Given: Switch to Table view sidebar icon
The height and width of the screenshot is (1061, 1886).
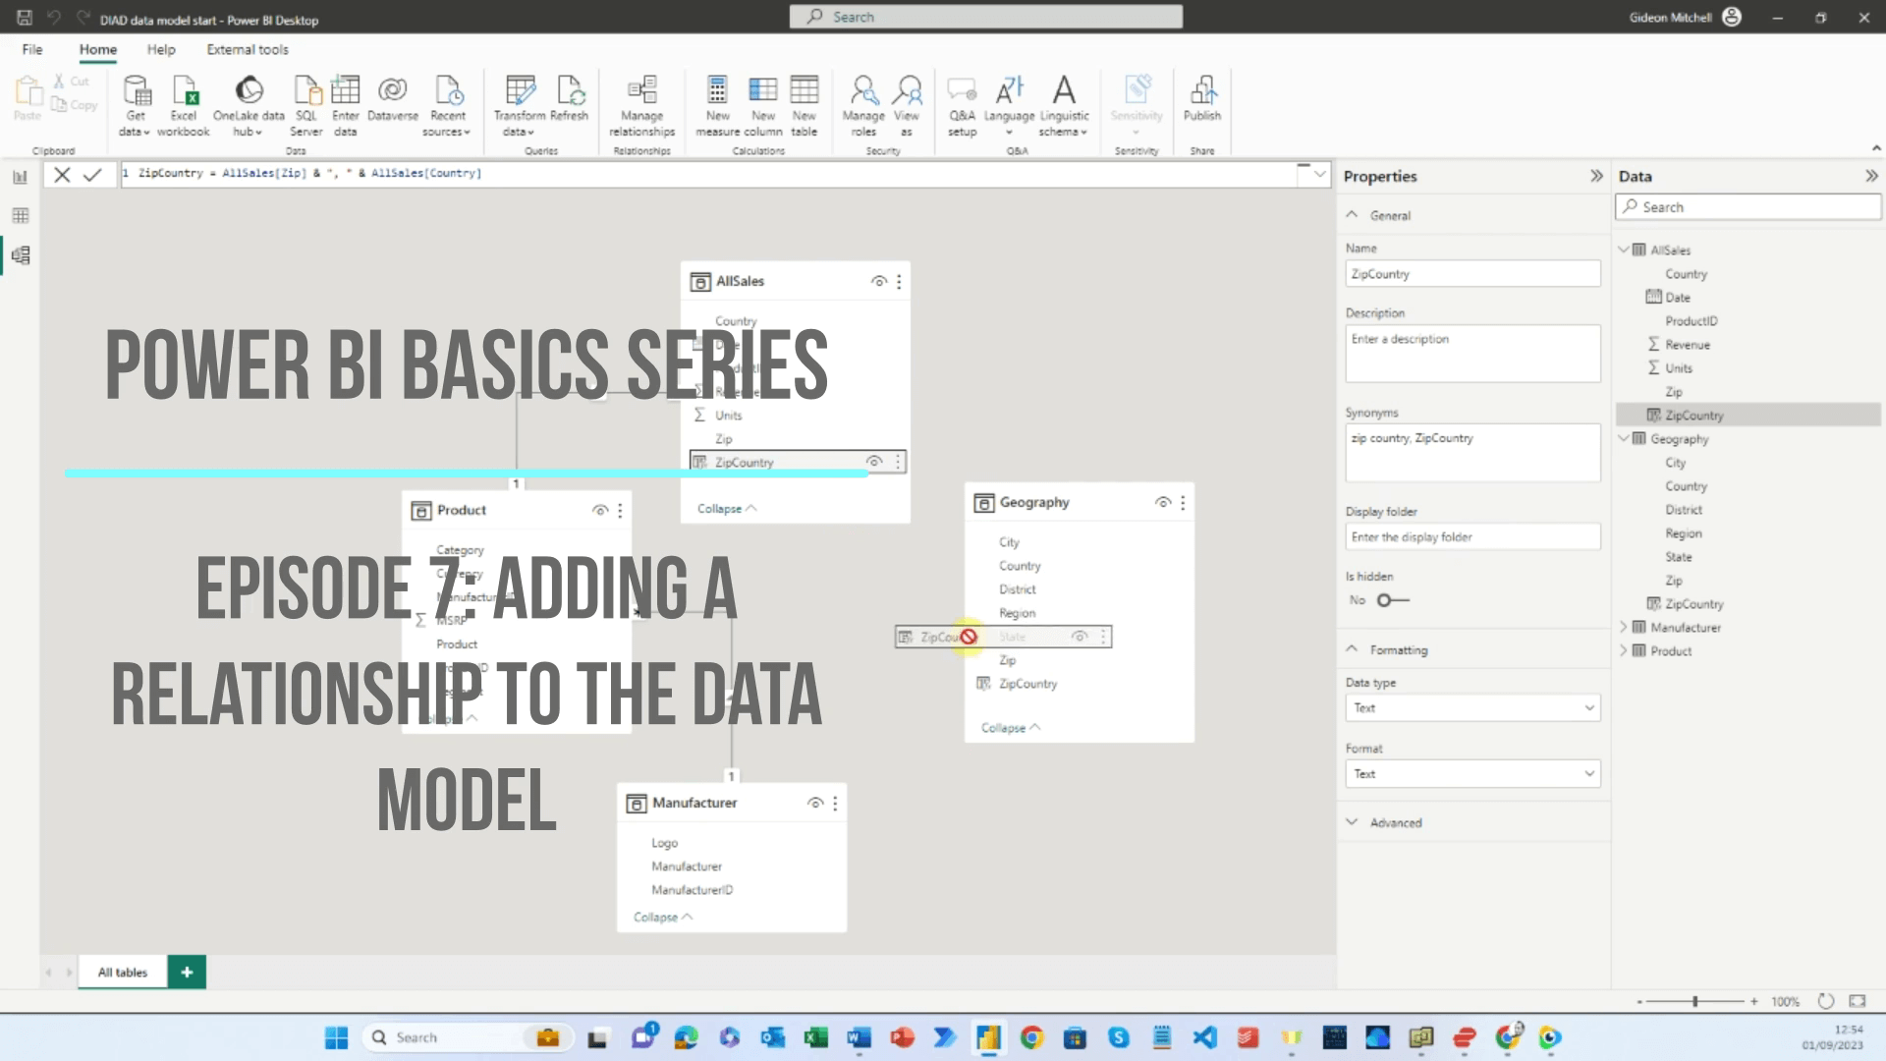Looking at the screenshot, I should coord(20,216).
